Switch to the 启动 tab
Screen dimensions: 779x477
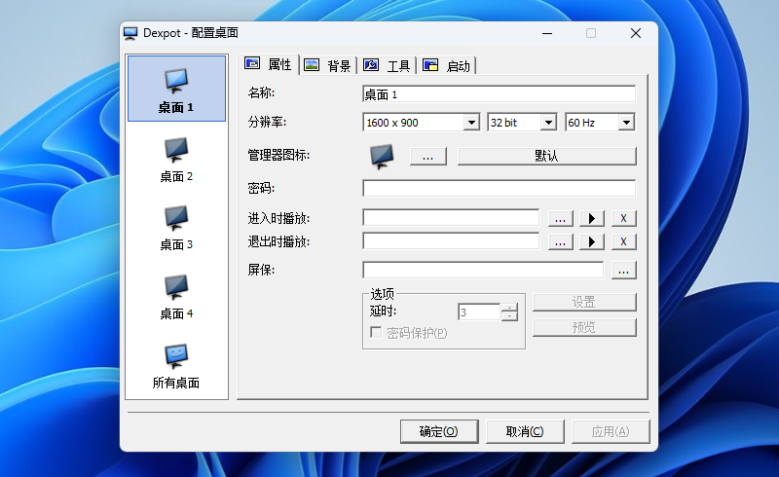446,65
